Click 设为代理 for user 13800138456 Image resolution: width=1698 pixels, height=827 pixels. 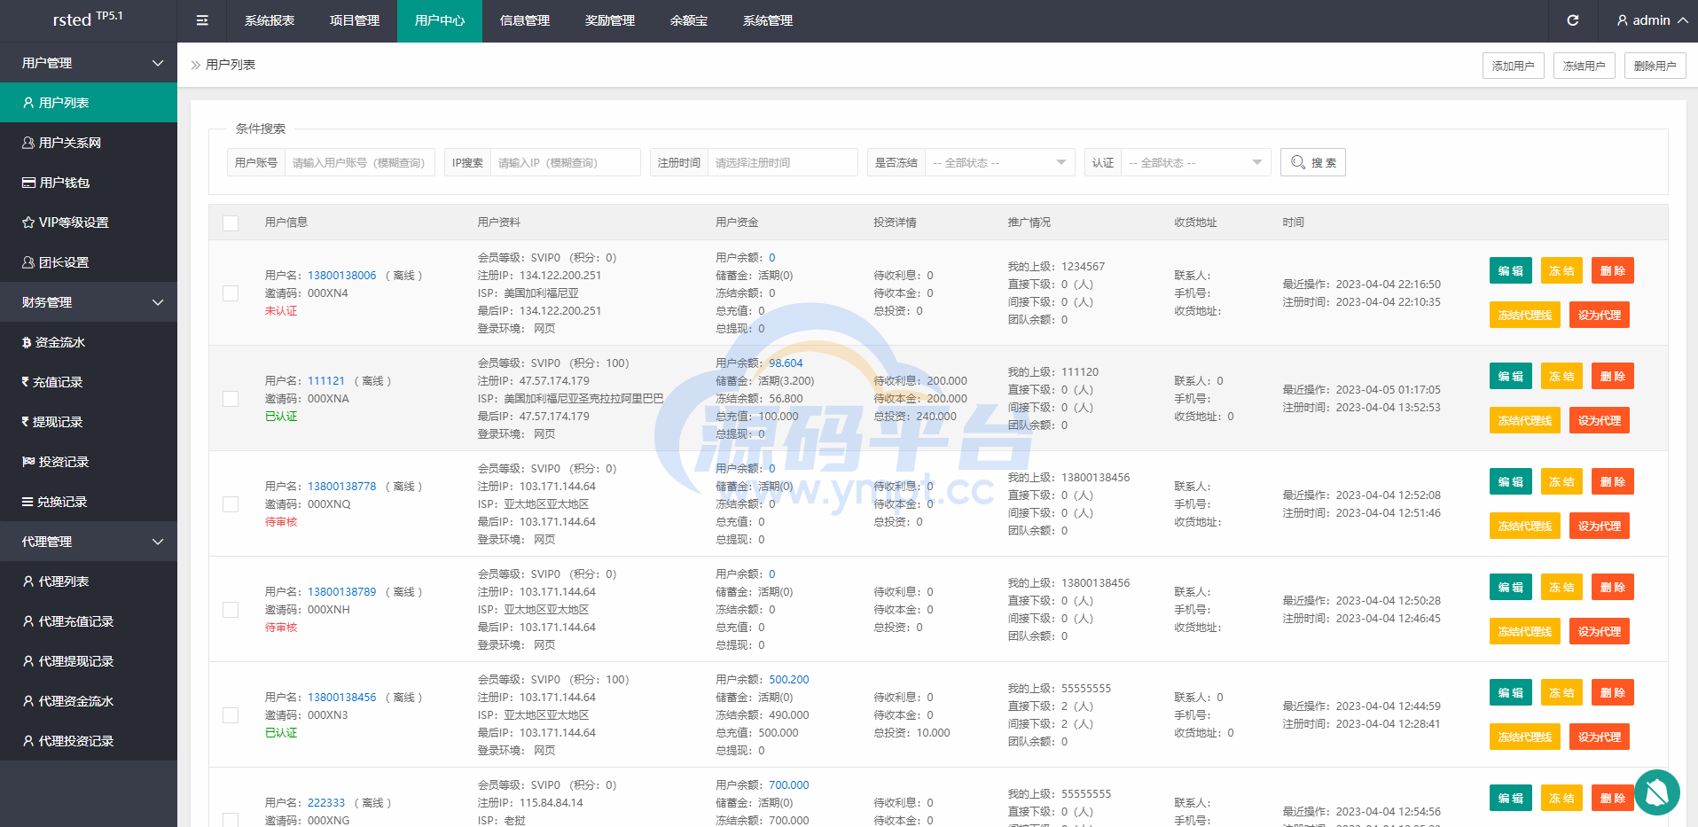[x=1600, y=737]
